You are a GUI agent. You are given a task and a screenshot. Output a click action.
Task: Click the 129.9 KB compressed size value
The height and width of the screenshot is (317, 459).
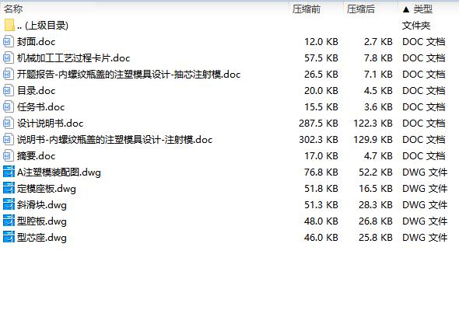373,140
